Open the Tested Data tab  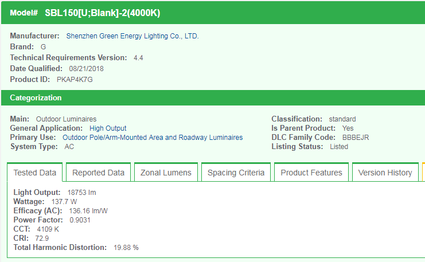(x=35, y=173)
